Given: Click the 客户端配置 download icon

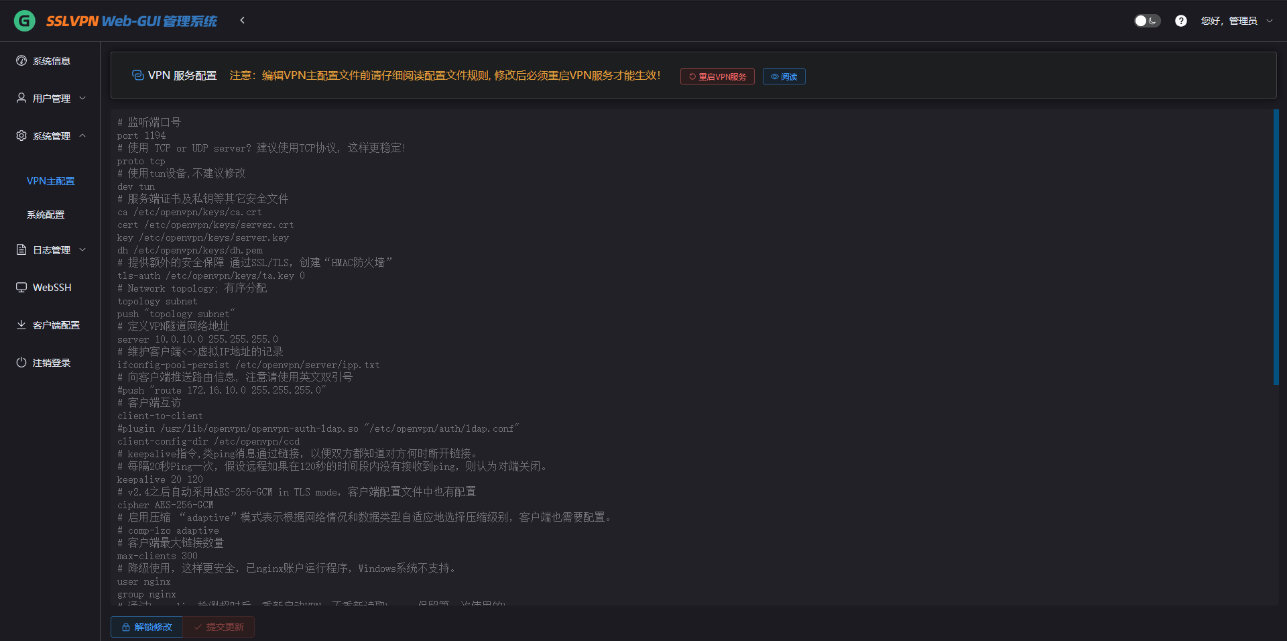Looking at the screenshot, I should tap(21, 325).
